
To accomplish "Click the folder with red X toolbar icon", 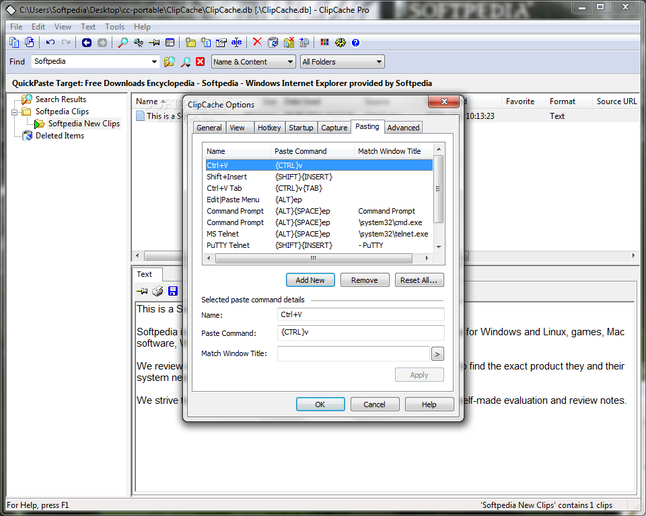I will (x=289, y=42).
